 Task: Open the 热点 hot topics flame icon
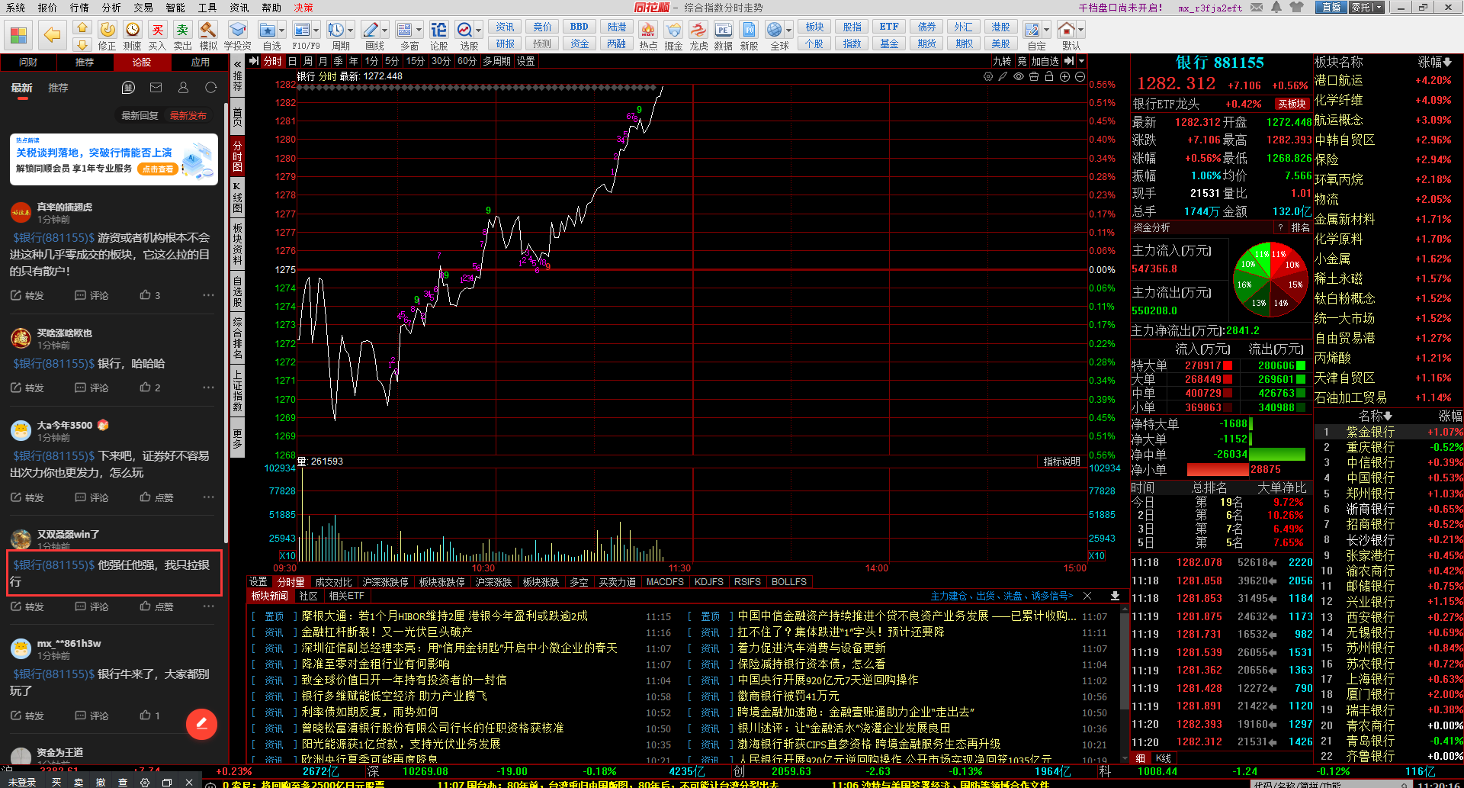(x=647, y=30)
